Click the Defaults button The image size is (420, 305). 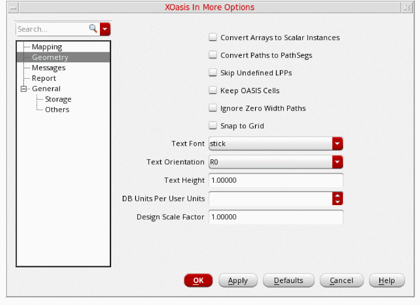point(289,281)
